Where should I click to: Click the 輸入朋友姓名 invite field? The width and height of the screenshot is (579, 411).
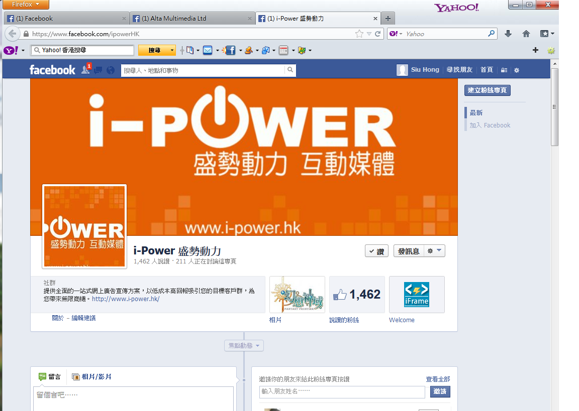(342, 392)
